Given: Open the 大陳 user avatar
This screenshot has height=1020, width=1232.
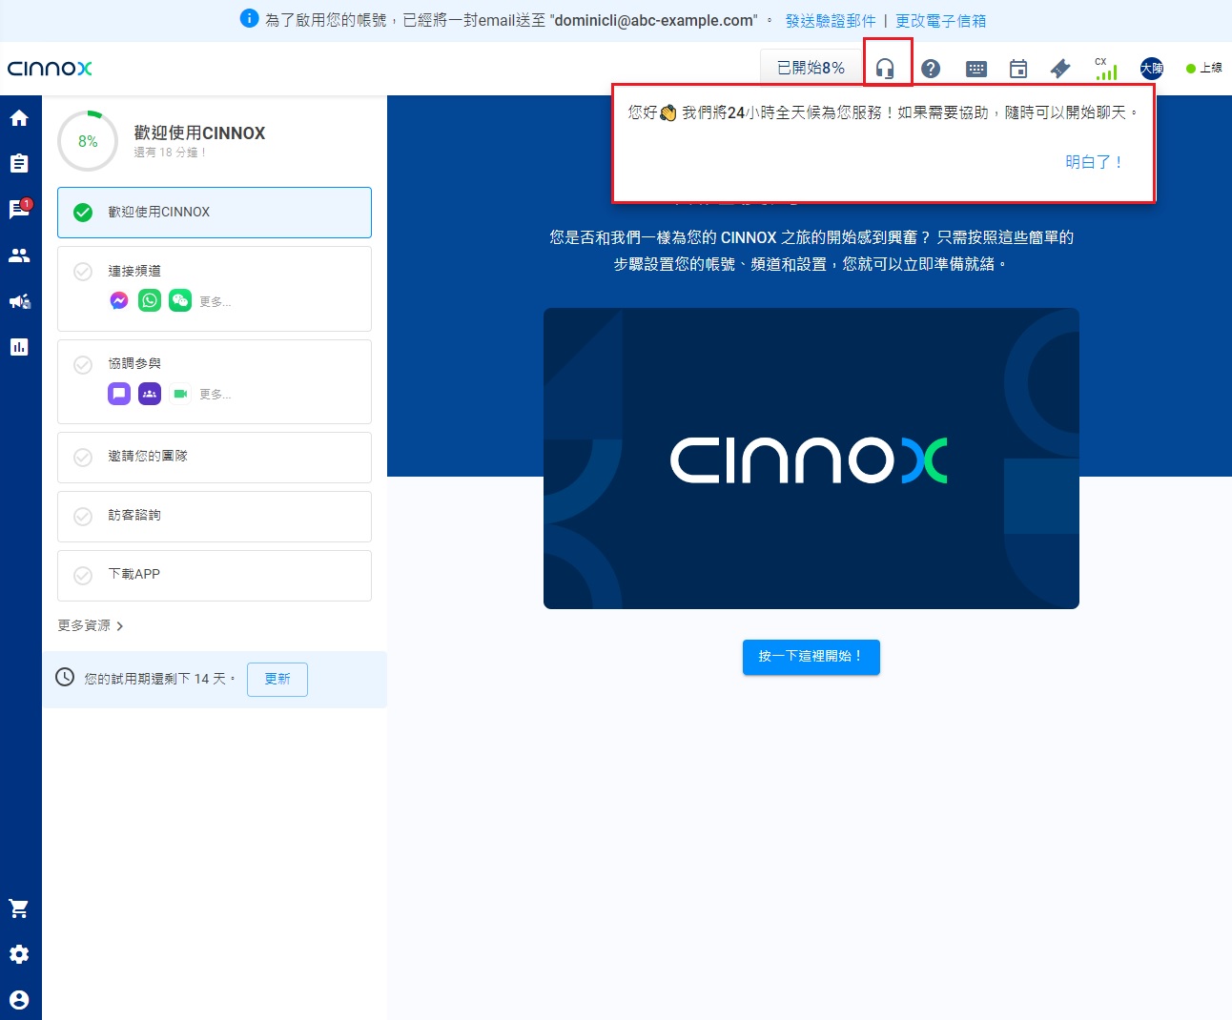Looking at the screenshot, I should click(1152, 69).
